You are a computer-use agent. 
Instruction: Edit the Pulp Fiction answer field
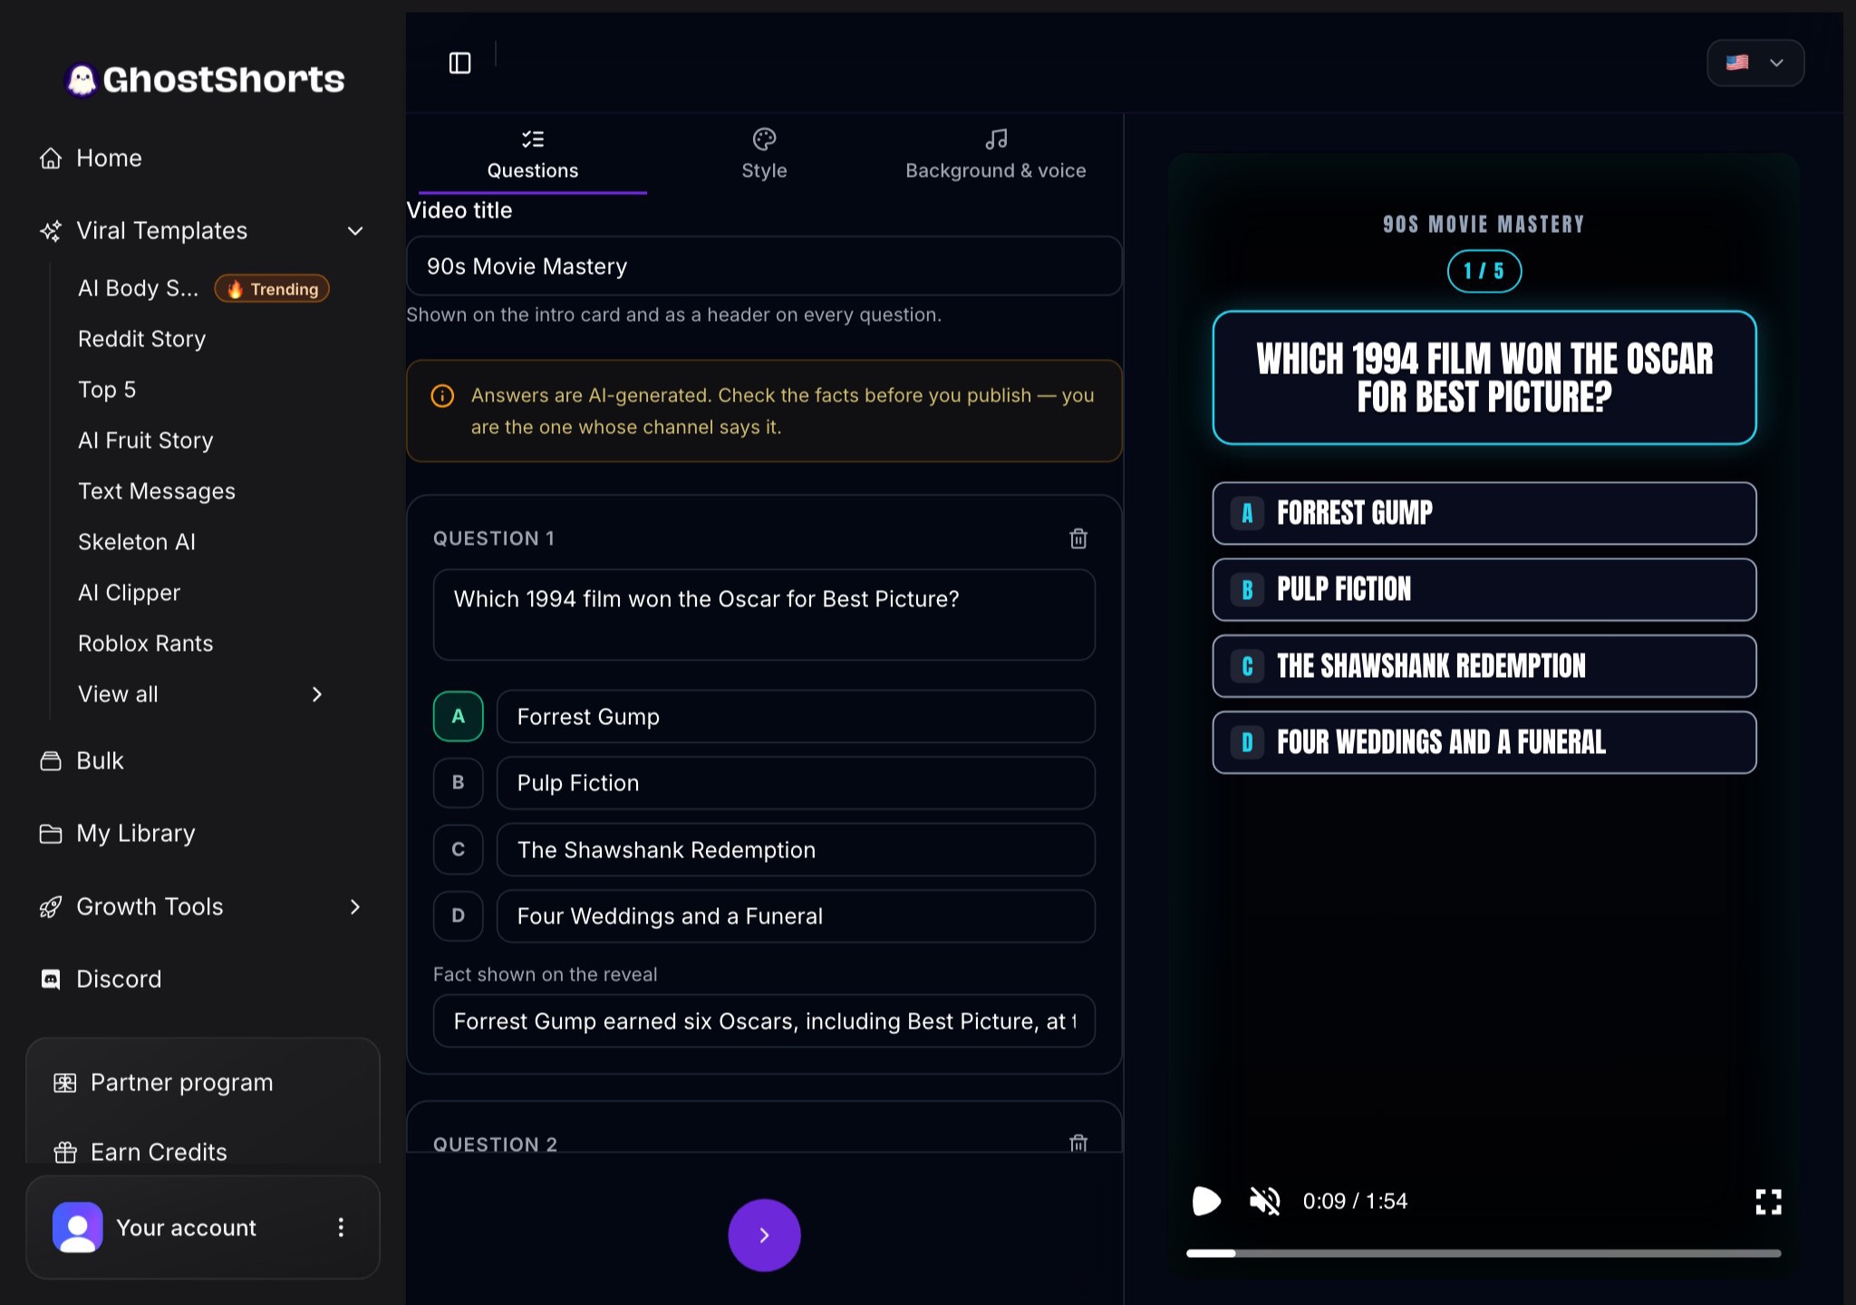(796, 783)
